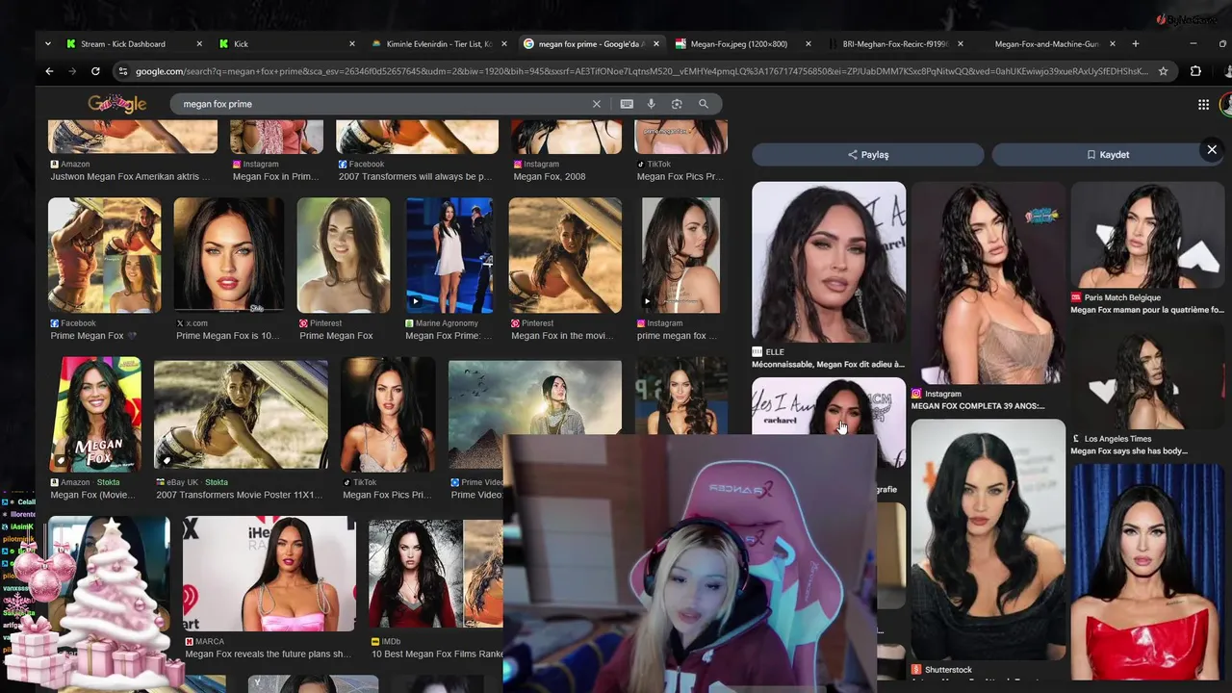Reload the current Google page

pos(95,71)
